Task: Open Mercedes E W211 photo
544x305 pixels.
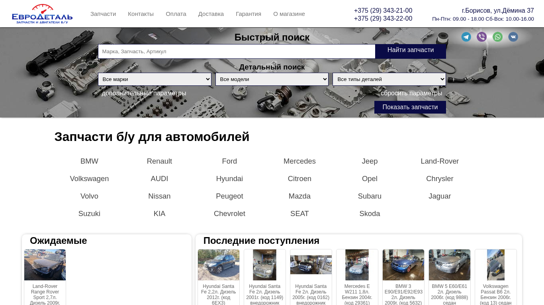Action: click(x=357, y=265)
